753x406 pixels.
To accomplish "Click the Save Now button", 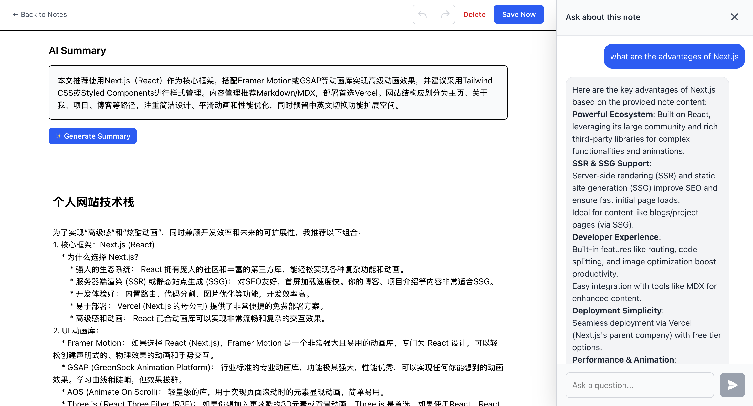I will (x=519, y=14).
